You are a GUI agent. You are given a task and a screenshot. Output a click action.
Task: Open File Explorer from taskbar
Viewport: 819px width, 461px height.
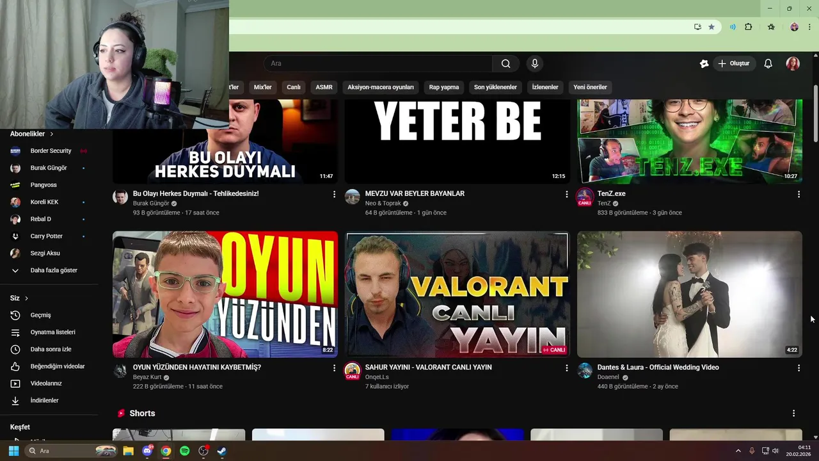128,451
